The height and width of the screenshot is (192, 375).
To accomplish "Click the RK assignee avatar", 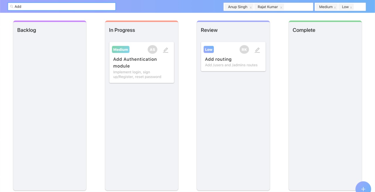I will 244,49.
